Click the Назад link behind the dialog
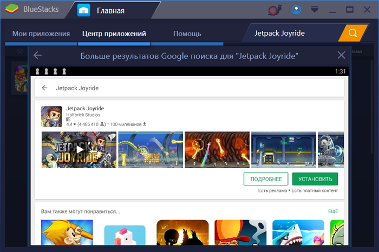 point(356,51)
